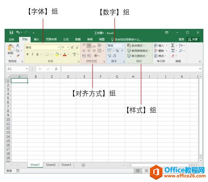
Task: Change the text orientation
Action: tap(96, 56)
